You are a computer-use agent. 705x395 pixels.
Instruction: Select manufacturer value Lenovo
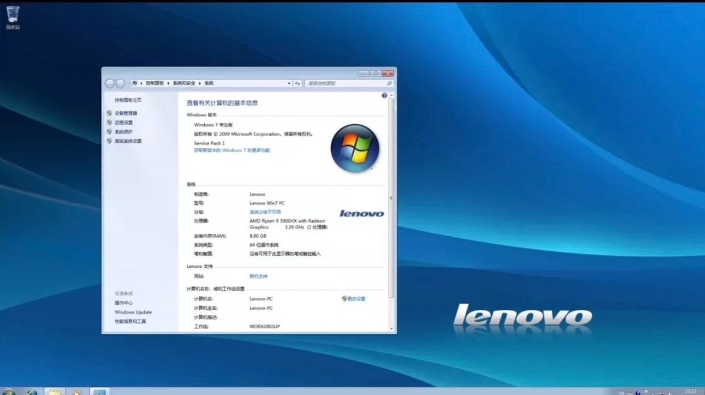(x=257, y=194)
